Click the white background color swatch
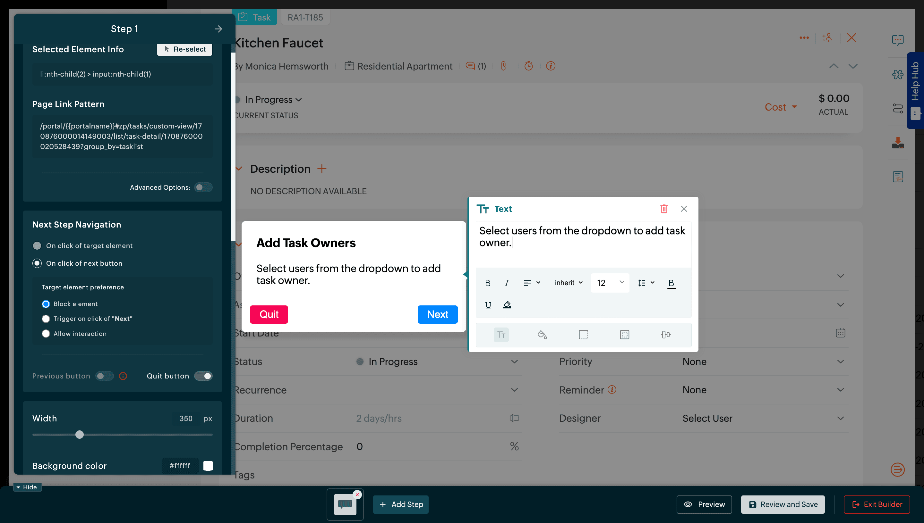 208,466
